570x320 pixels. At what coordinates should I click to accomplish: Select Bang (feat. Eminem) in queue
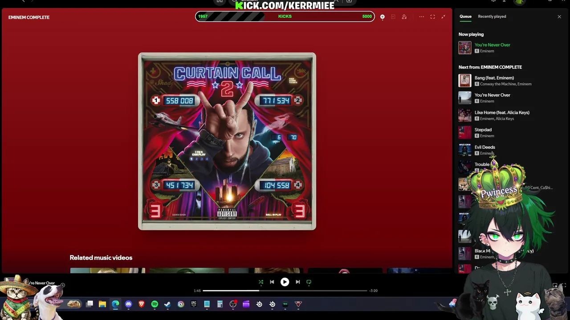[494, 78]
